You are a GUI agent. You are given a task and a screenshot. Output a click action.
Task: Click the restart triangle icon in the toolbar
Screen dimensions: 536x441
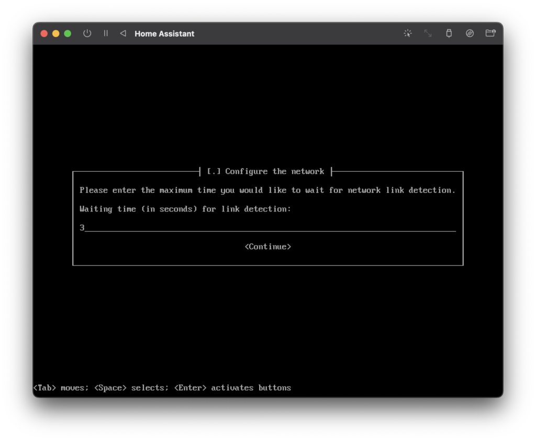coord(123,33)
